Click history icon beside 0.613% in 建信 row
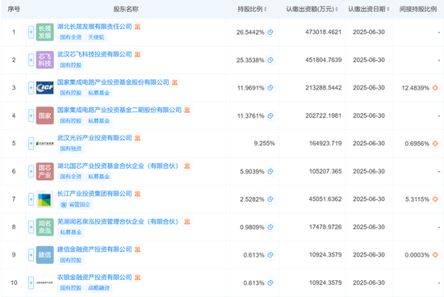 point(270,255)
